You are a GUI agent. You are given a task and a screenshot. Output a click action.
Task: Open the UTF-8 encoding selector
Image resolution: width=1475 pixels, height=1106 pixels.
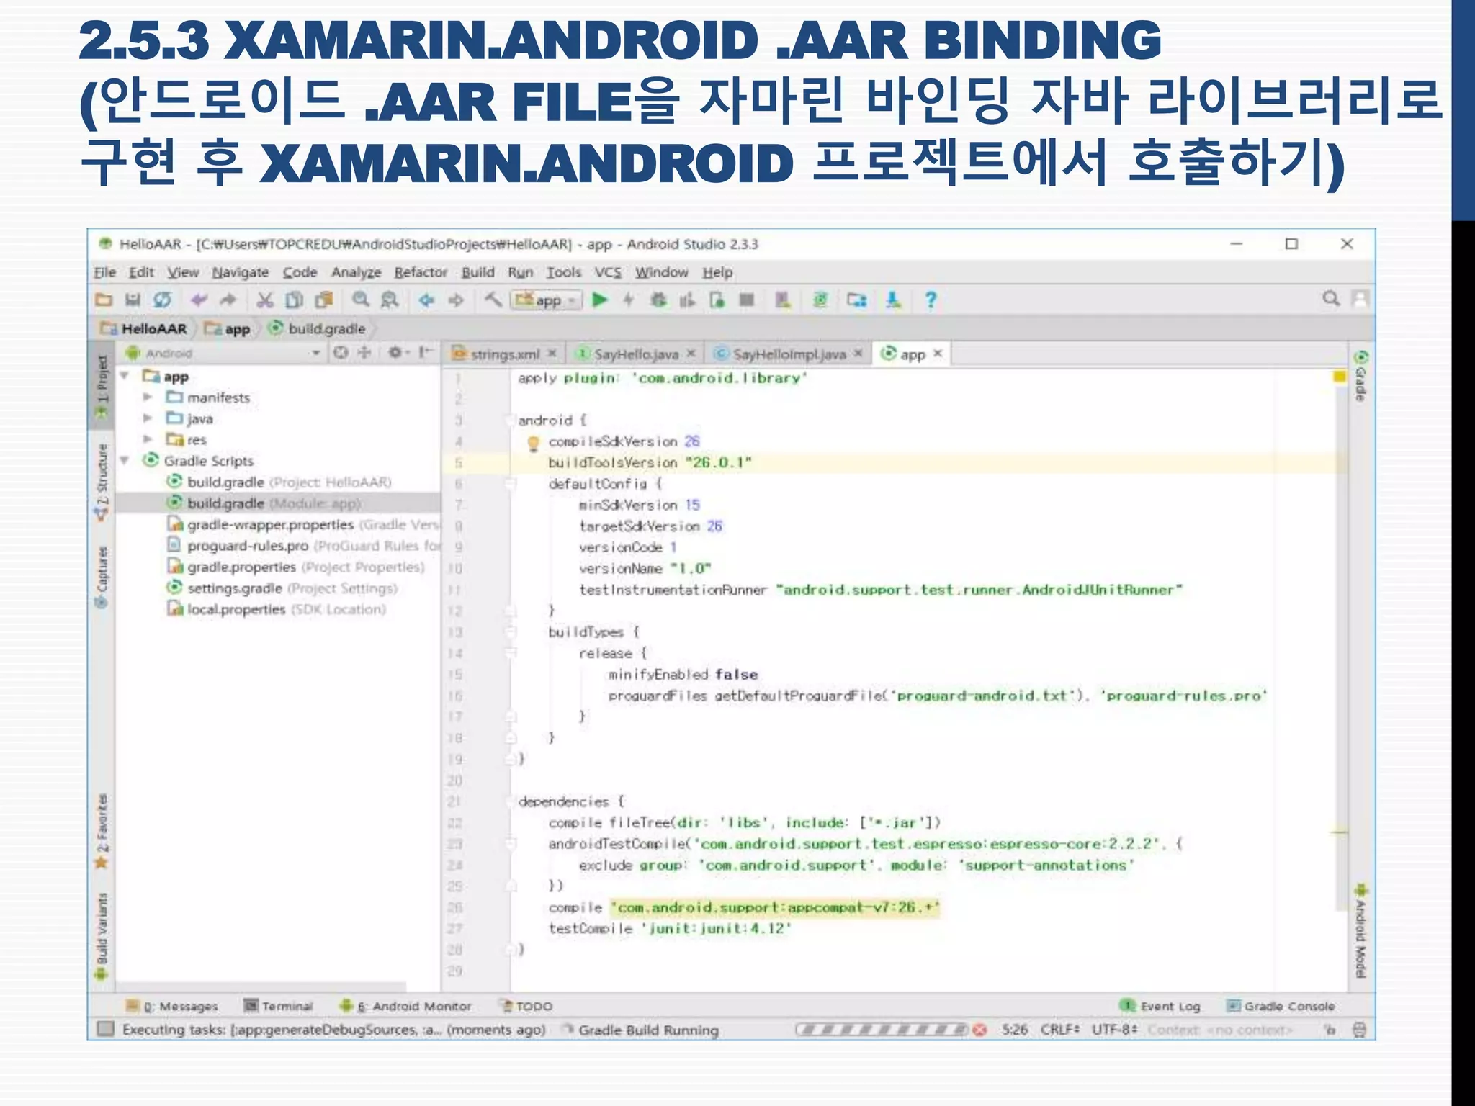point(1115,1030)
